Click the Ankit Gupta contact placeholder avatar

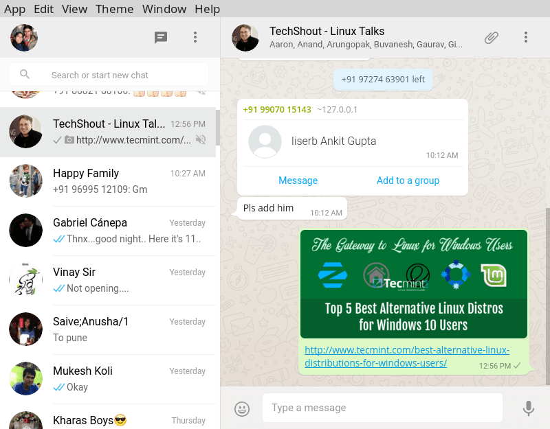pyautogui.click(x=265, y=141)
